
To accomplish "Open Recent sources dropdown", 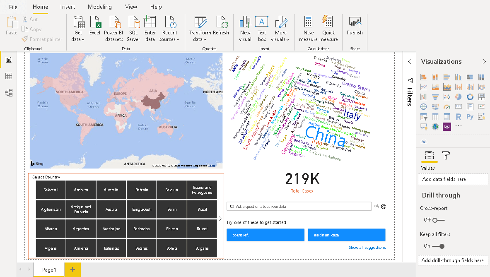I will pos(169,29).
